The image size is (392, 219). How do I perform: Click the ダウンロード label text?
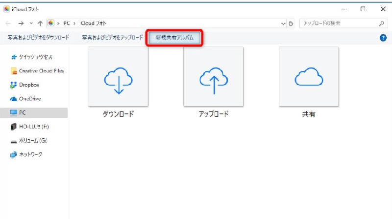pyautogui.click(x=118, y=114)
